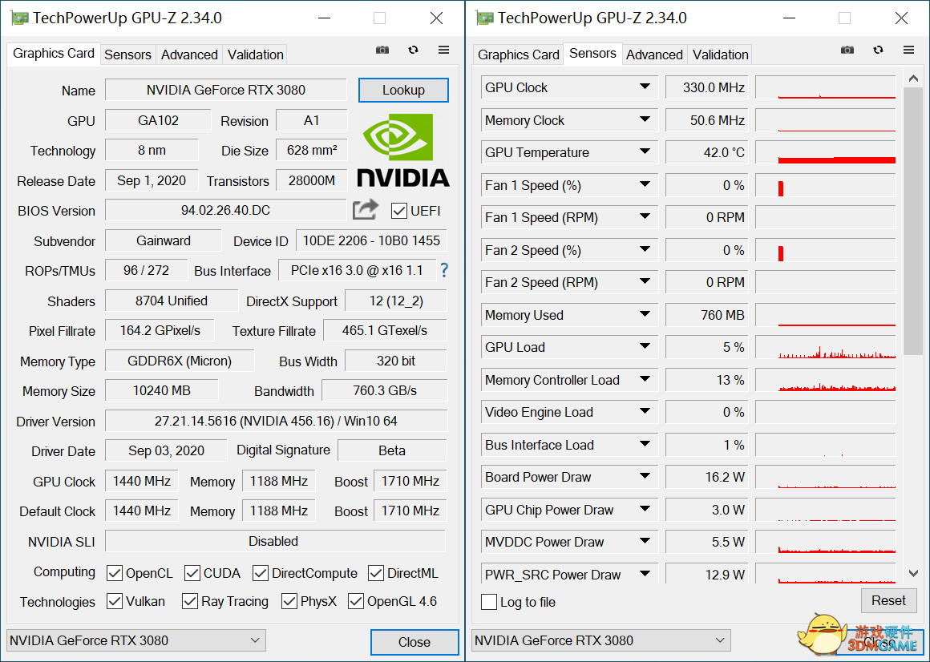The width and height of the screenshot is (930, 662).
Task: Switch to the Advanced tab in left window
Action: pyautogui.click(x=189, y=54)
